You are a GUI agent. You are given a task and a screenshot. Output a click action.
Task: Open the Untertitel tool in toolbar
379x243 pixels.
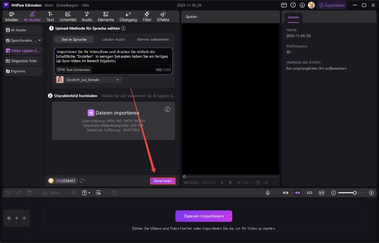(68, 17)
